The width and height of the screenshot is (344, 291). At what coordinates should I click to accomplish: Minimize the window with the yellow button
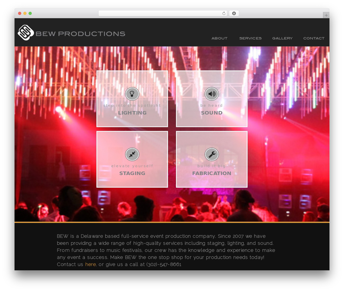pos(25,13)
